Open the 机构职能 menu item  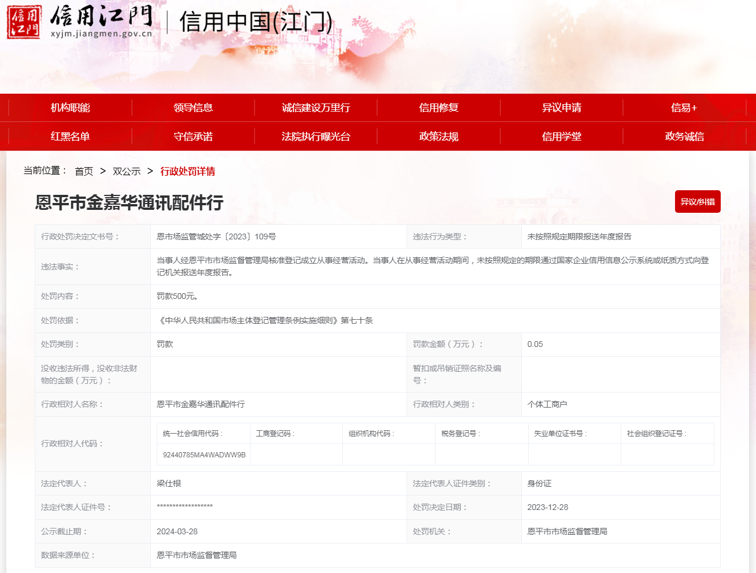tap(70, 108)
